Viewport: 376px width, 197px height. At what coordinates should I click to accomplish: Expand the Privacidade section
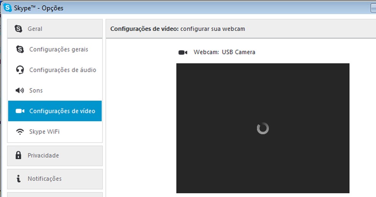tap(55, 155)
